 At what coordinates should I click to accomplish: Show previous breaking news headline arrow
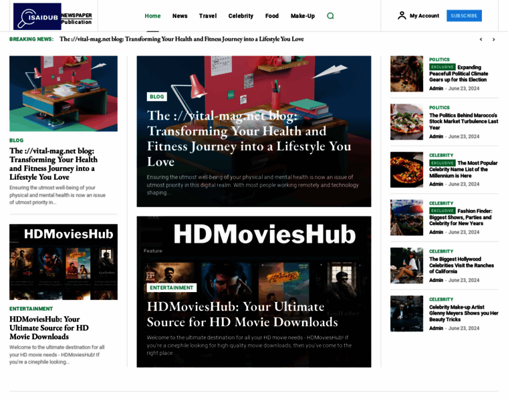(x=481, y=39)
